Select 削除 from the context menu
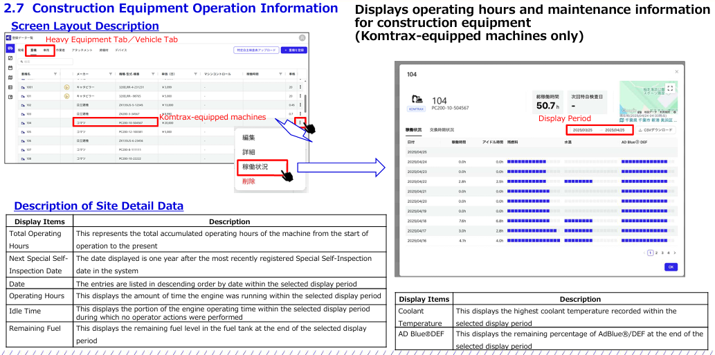The image size is (715, 355). tap(248, 181)
